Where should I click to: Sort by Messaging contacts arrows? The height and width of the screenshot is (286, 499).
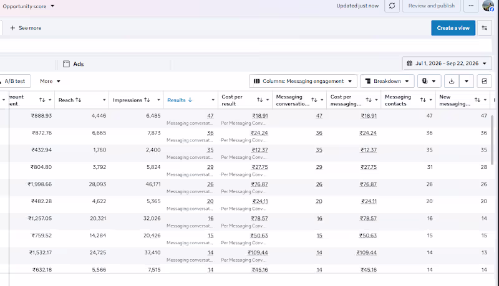tap(423, 100)
